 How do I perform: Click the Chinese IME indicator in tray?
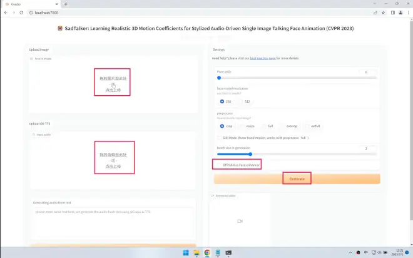[x=366, y=252]
